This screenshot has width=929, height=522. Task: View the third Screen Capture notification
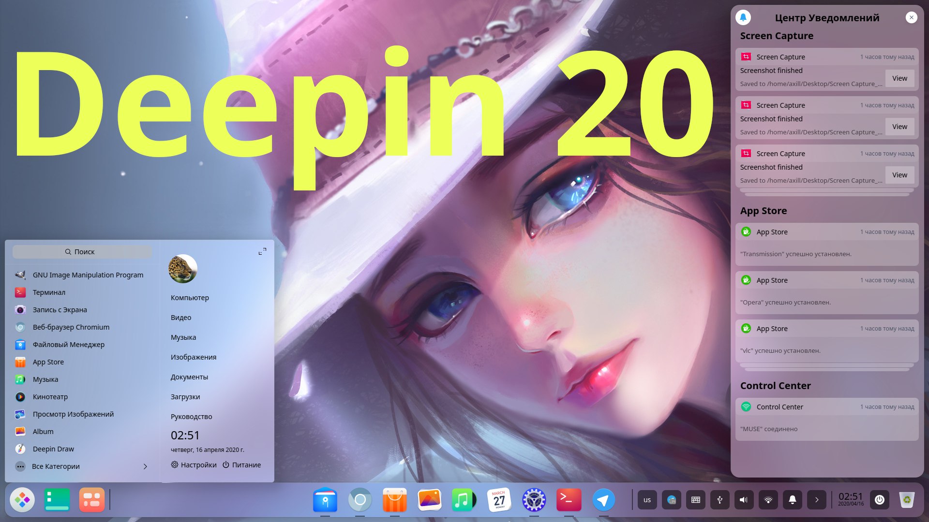point(899,175)
